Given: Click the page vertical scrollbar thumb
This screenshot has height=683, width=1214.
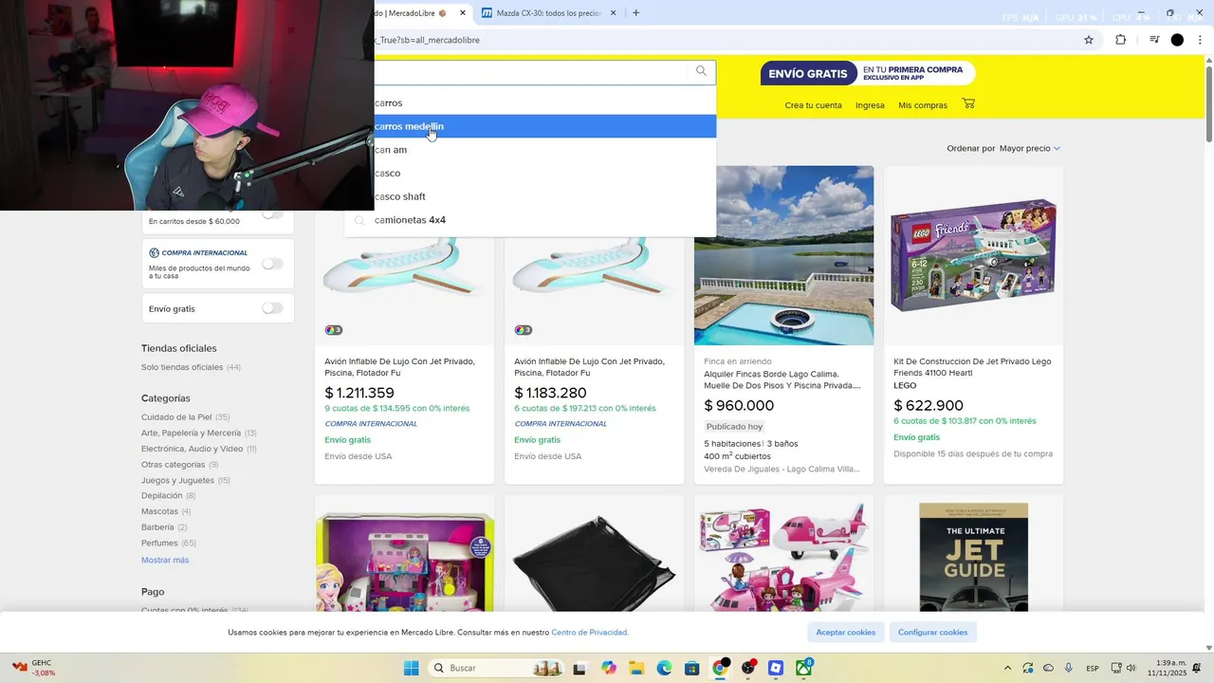Looking at the screenshot, I should click(x=1208, y=104).
